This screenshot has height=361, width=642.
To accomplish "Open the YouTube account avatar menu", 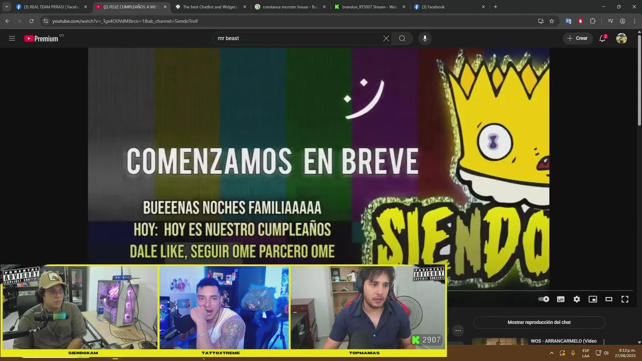I will (621, 38).
